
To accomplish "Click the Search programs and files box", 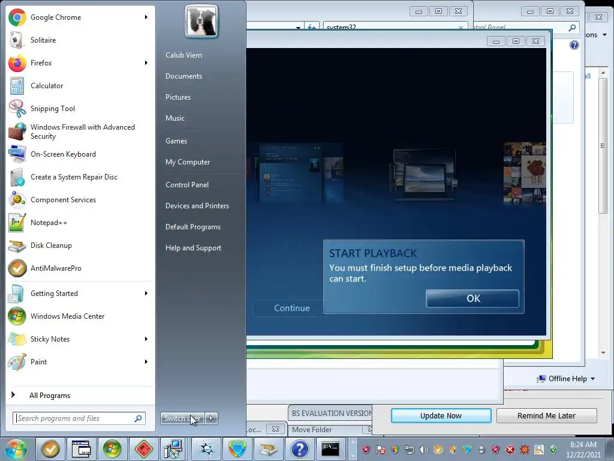I will pyautogui.click(x=79, y=418).
